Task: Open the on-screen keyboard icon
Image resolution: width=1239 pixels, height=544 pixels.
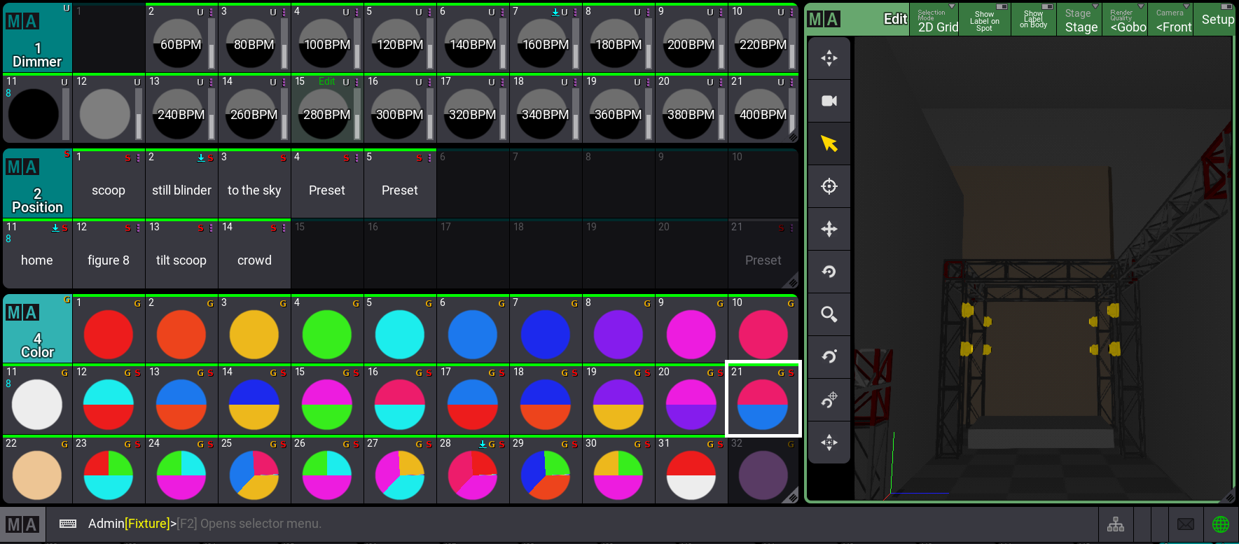Action: tap(68, 524)
